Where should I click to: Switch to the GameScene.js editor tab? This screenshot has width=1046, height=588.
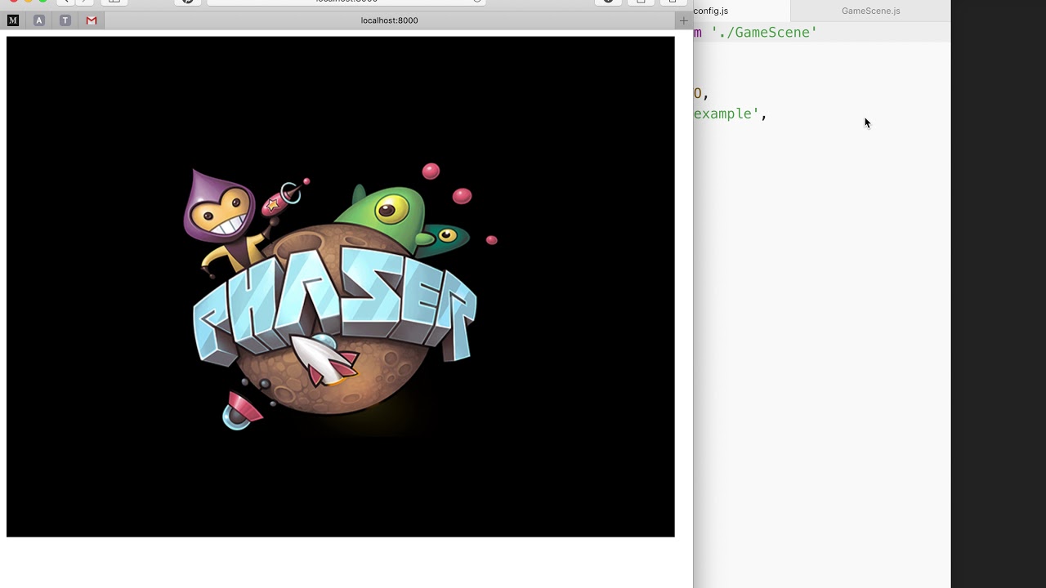click(871, 11)
